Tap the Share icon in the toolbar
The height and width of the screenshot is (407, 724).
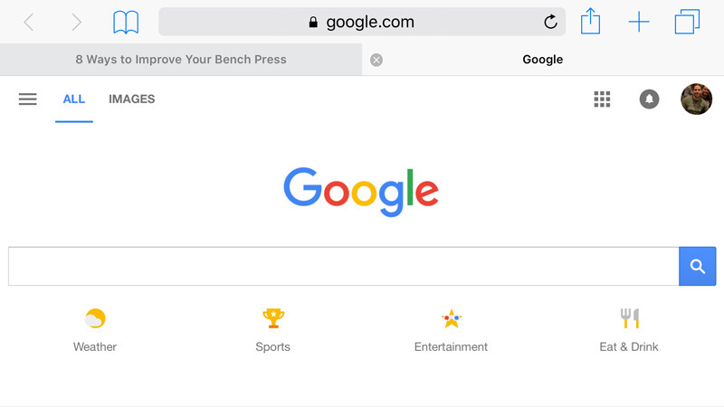(x=590, y=21)
